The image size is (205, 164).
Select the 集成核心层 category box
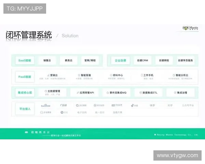coord(25,93)
